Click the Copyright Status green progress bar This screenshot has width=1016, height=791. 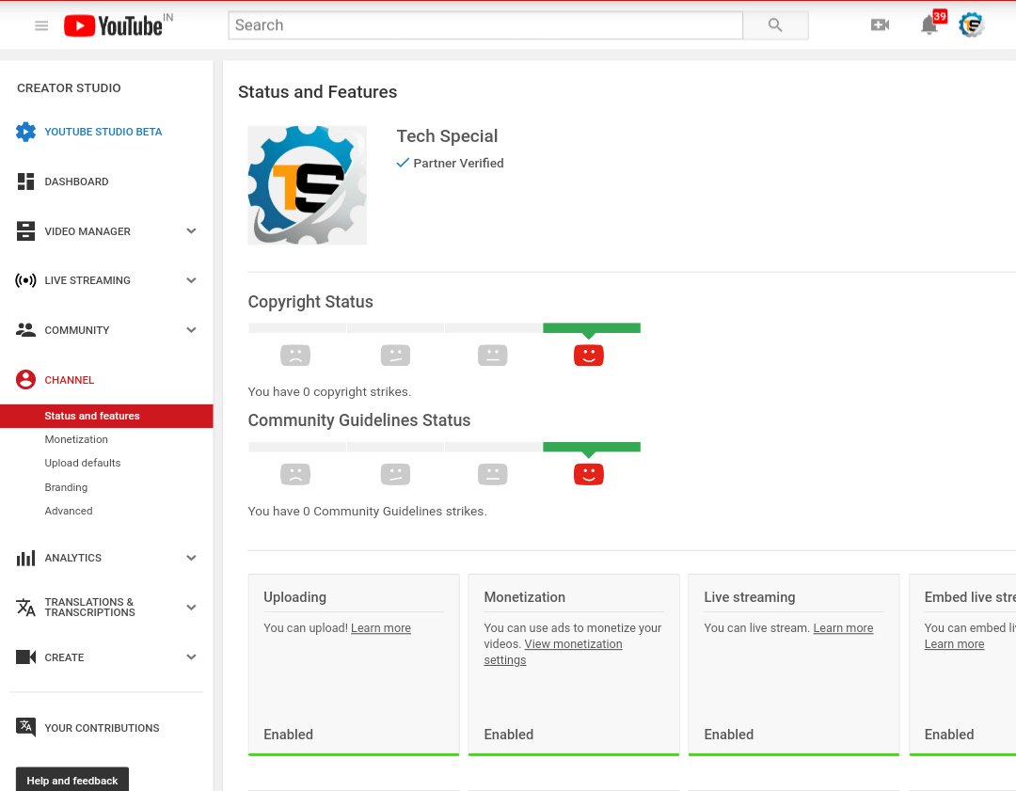coord(592,328)
